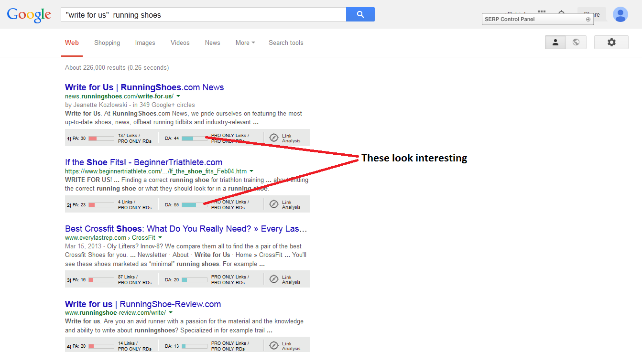Click Link Analysis compass icon for result 1
Viewport: 642px width, 352px height.
coord(274,138)
